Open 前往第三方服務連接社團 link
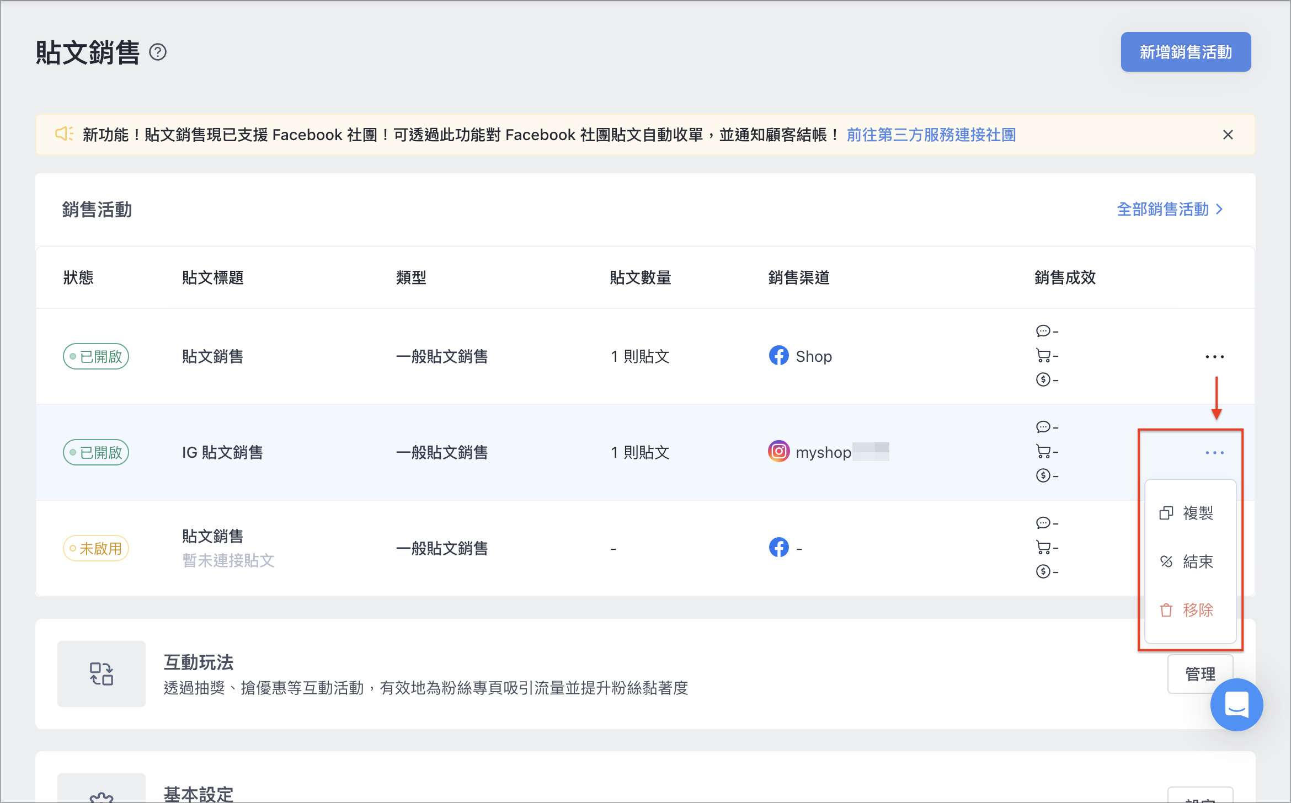Image resolution: width=1291 pixels, height=803 pixels. (x=931, y=135)
